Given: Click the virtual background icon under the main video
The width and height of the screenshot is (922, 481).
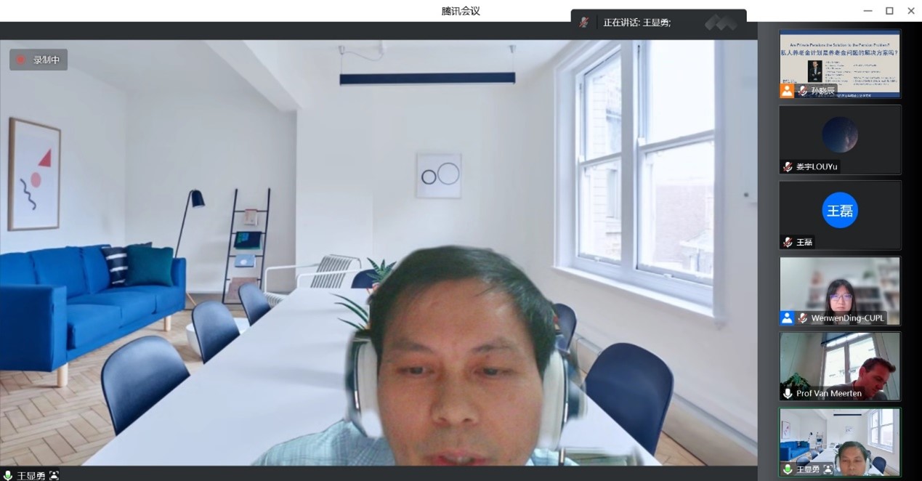Looking at the screenshot, I should (54, 475).
